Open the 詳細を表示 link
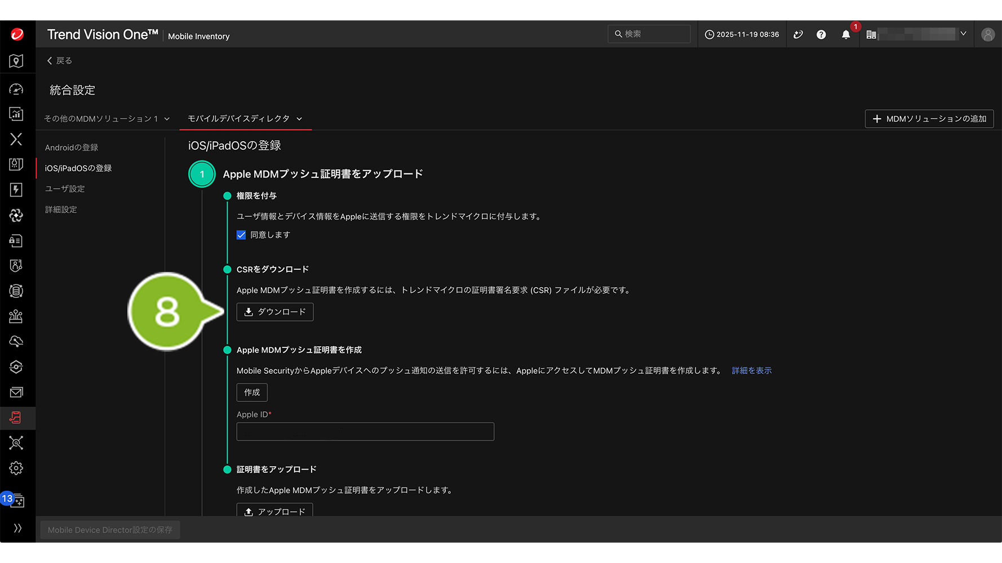This screenshot has width=1002, height=563. (x=751, y=370)
